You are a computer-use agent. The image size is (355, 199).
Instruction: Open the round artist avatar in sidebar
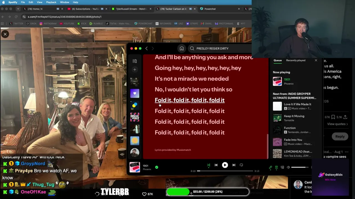(135, 153)
